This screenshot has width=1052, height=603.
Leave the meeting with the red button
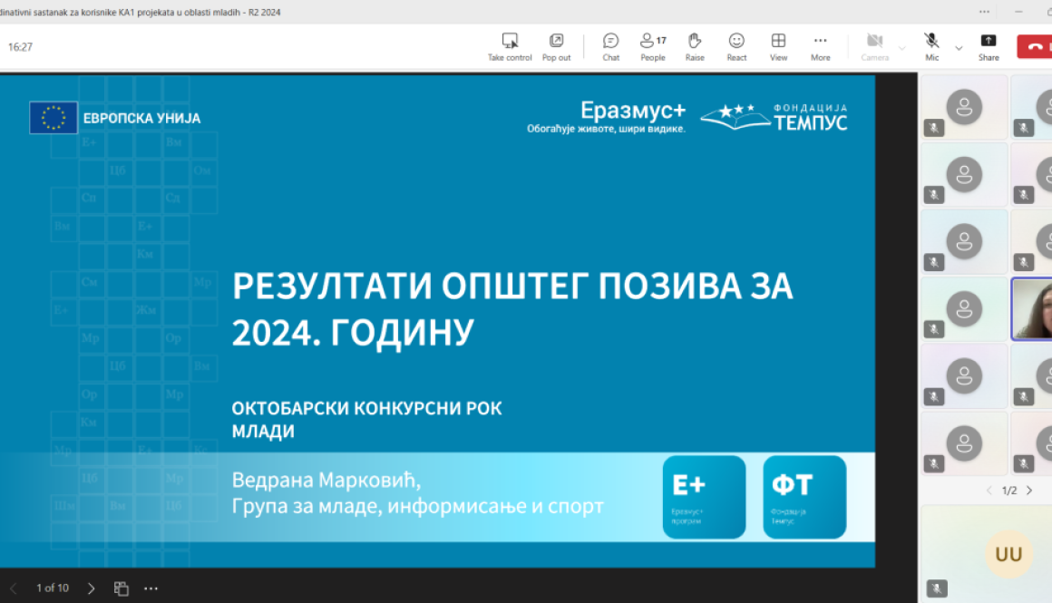pos(1041,45)
